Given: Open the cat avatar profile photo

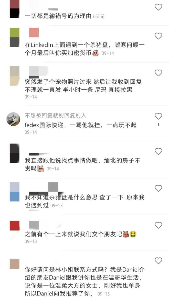Looking at the screenshot, I should 13,119.
